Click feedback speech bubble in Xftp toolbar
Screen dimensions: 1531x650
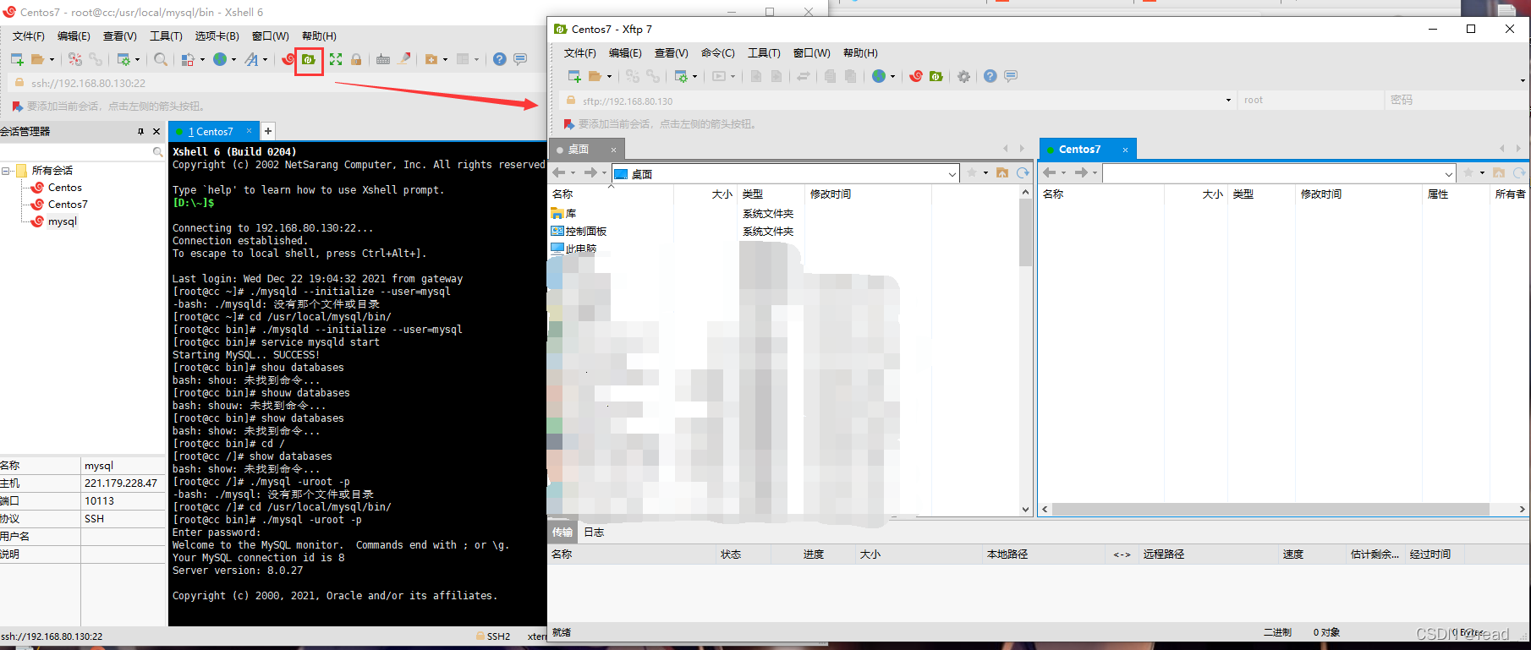click(1011, 76)
